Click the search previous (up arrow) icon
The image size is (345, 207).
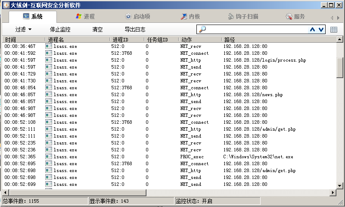(x=313, y=29)
